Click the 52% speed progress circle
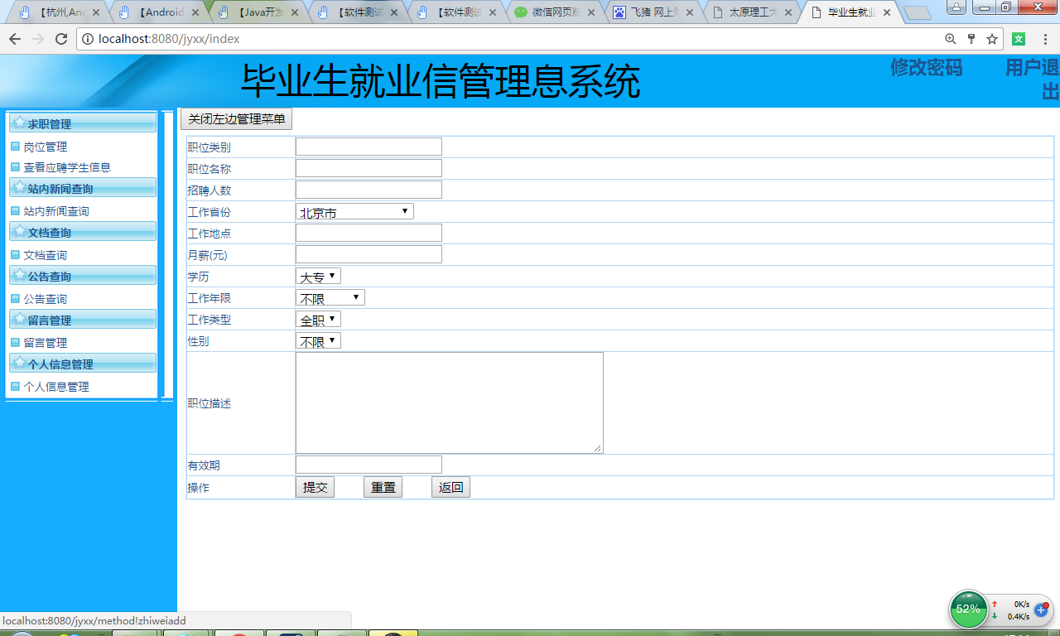This screenshot has width=1060, height=636. pos(967,610)
